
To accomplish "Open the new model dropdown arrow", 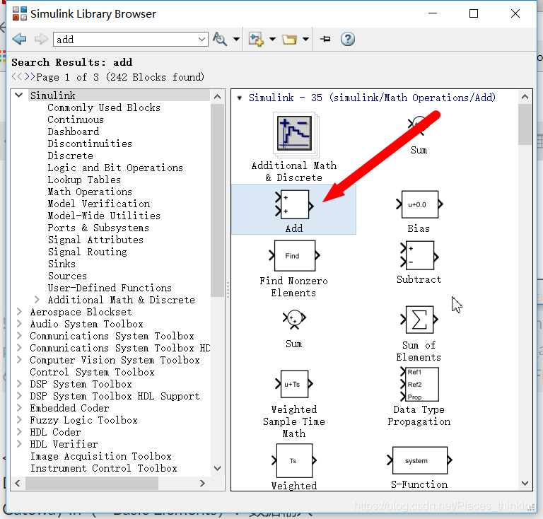I will (x=272, y=39).
